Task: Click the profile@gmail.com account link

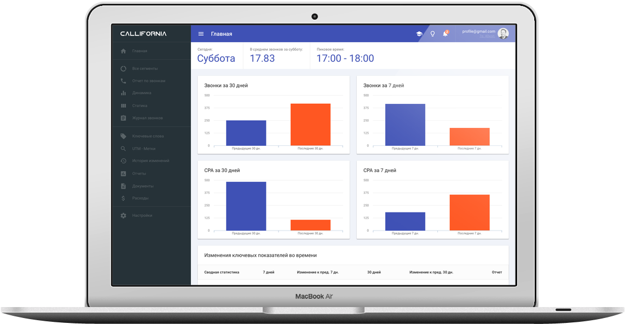Action: coord(479,32)
